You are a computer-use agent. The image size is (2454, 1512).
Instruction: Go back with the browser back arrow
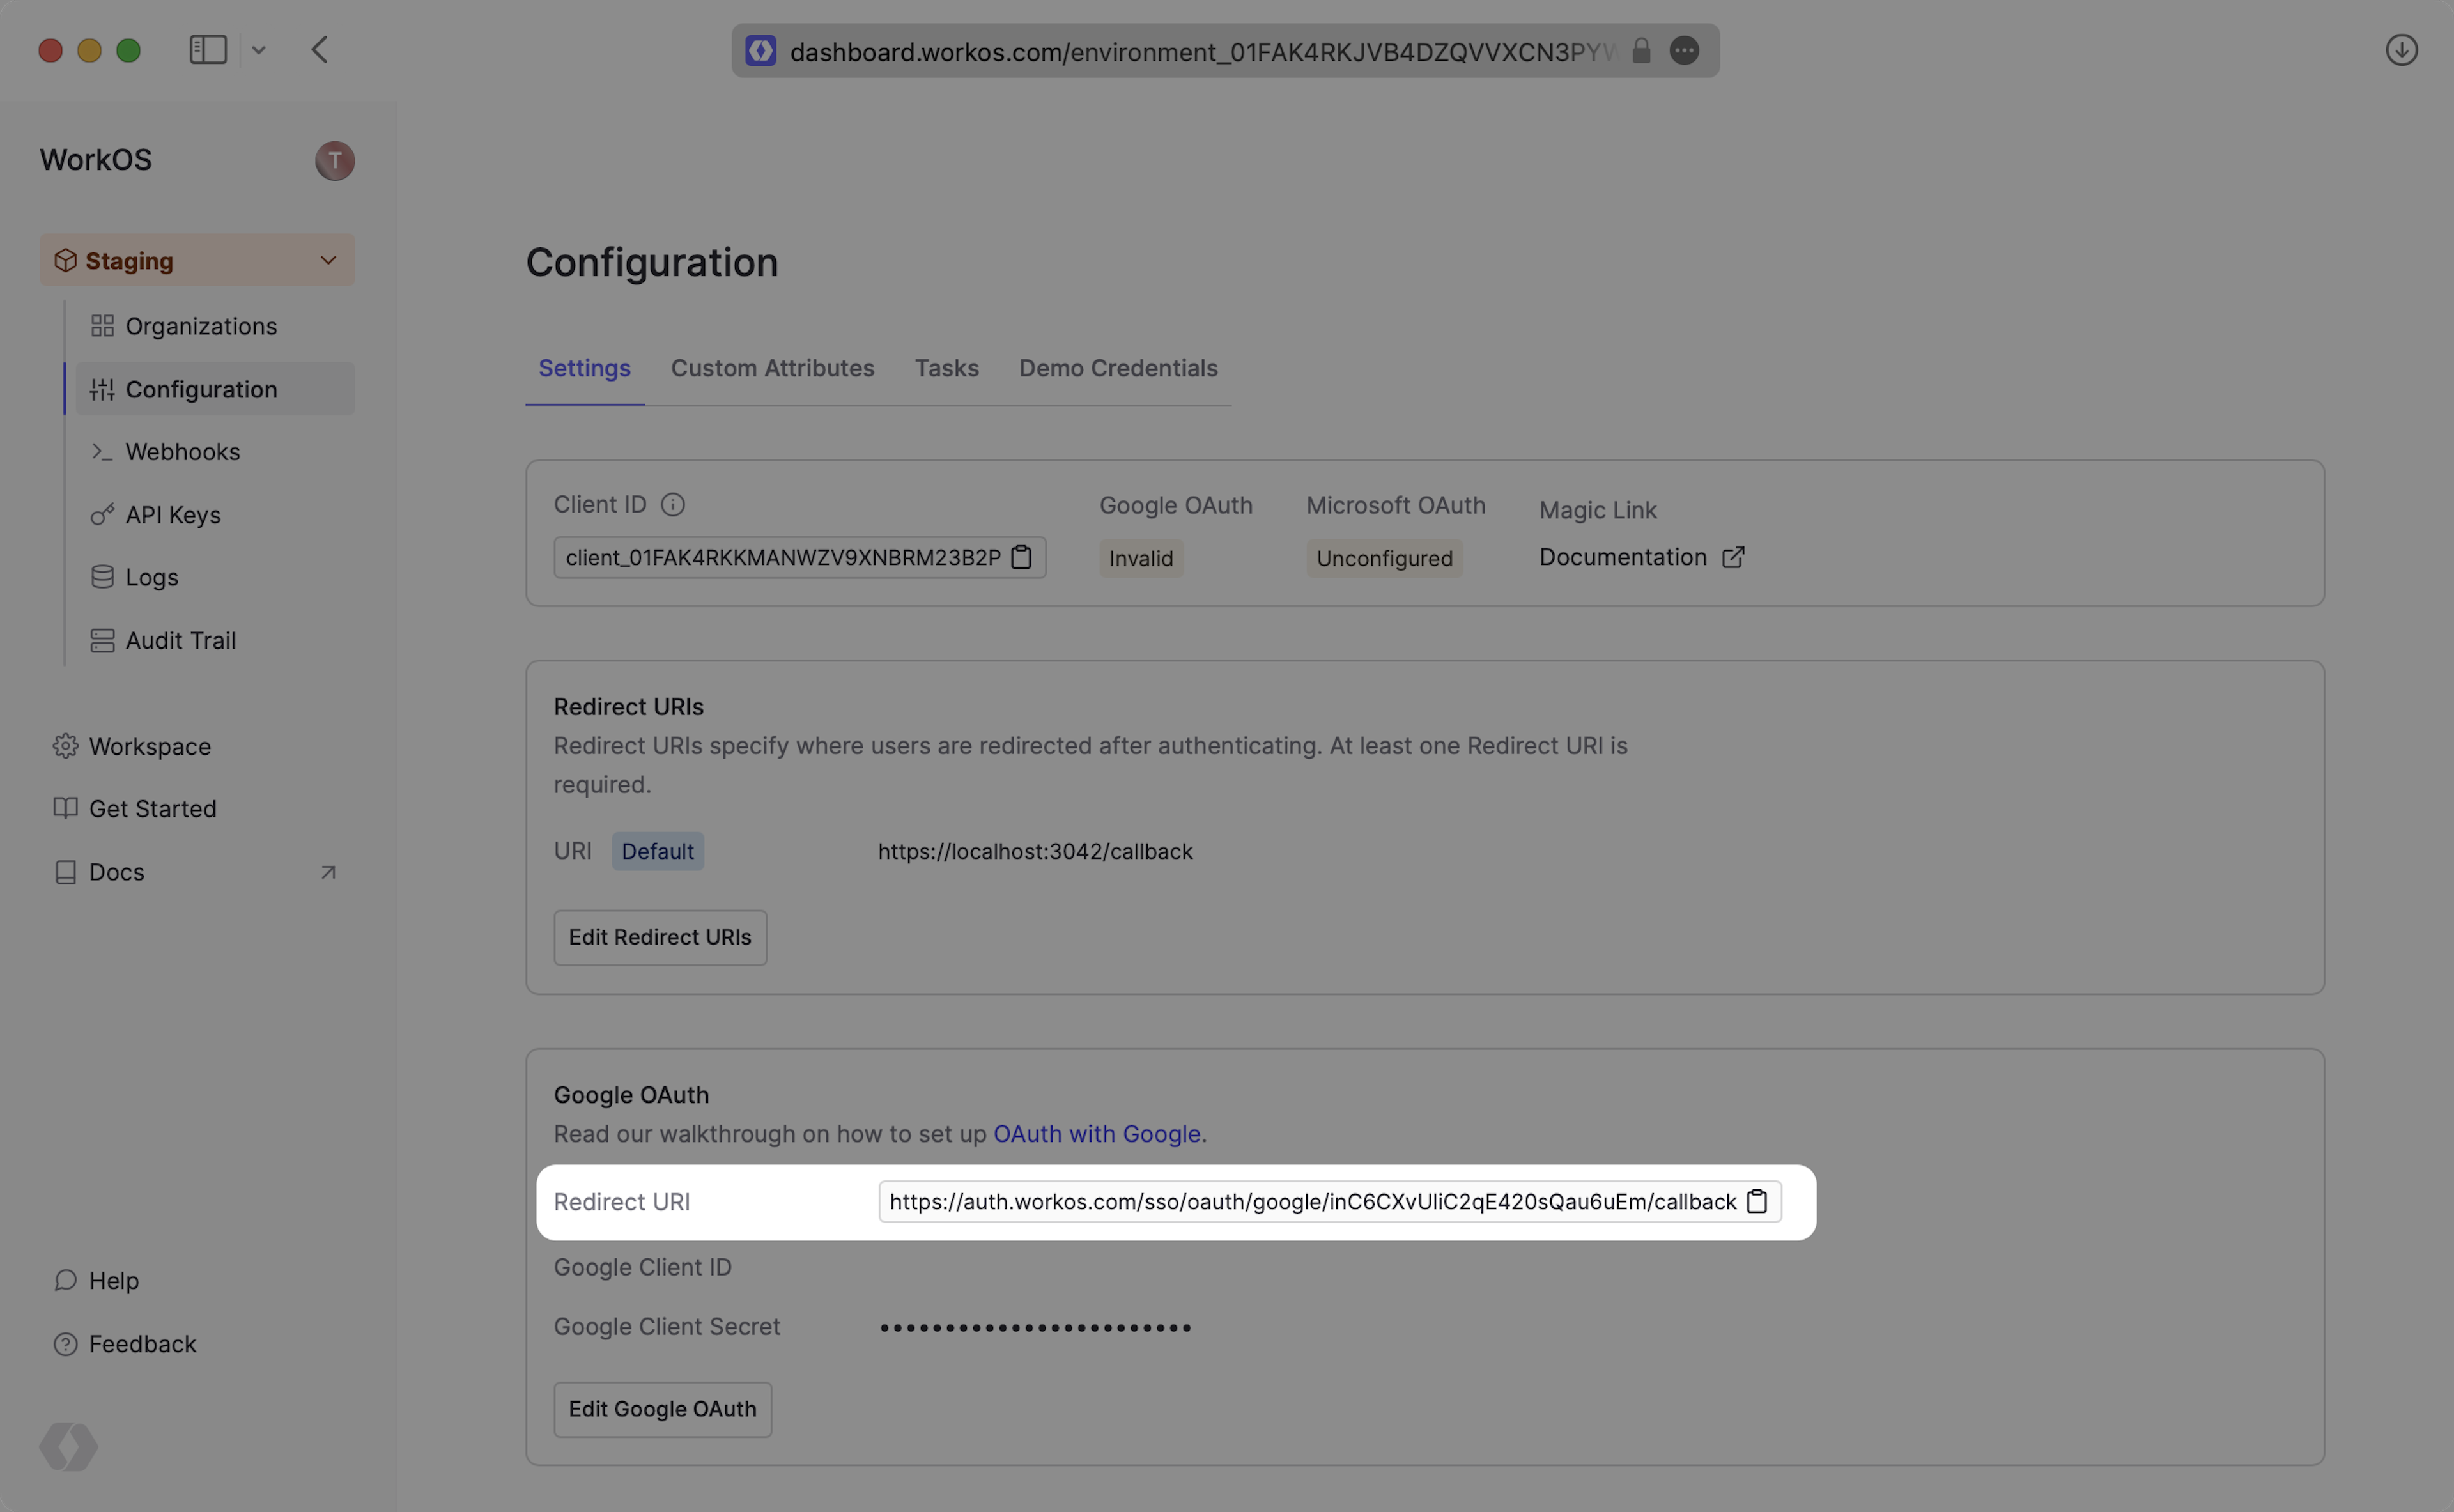(320, 50)
